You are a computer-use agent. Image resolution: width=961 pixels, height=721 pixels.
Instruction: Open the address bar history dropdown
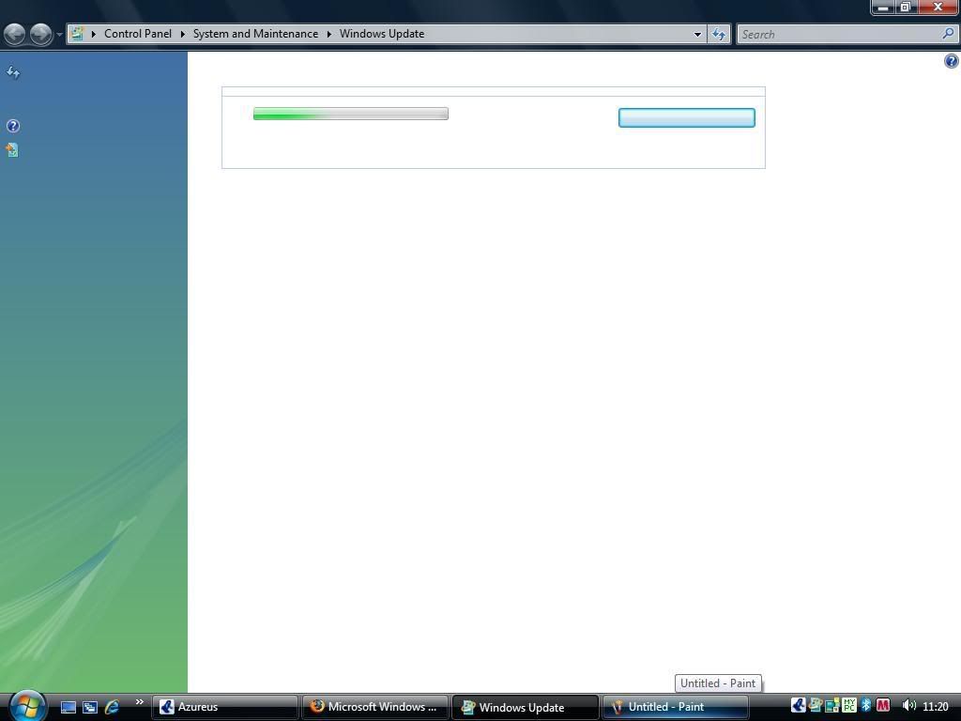[x=697, y=35]
